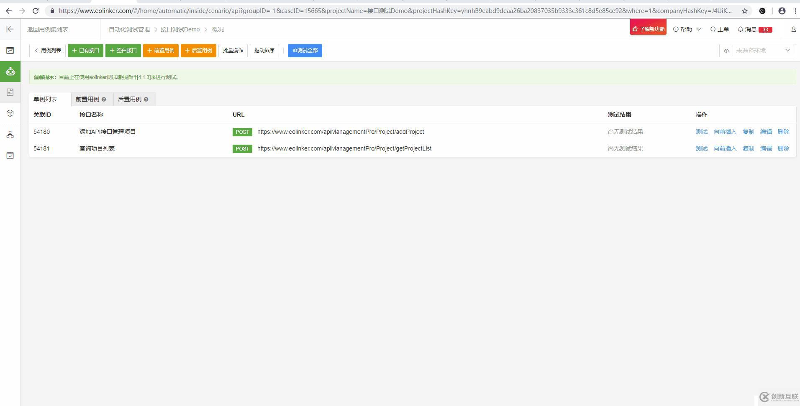Click 编辑 for the addProject row

pos(766,132)
